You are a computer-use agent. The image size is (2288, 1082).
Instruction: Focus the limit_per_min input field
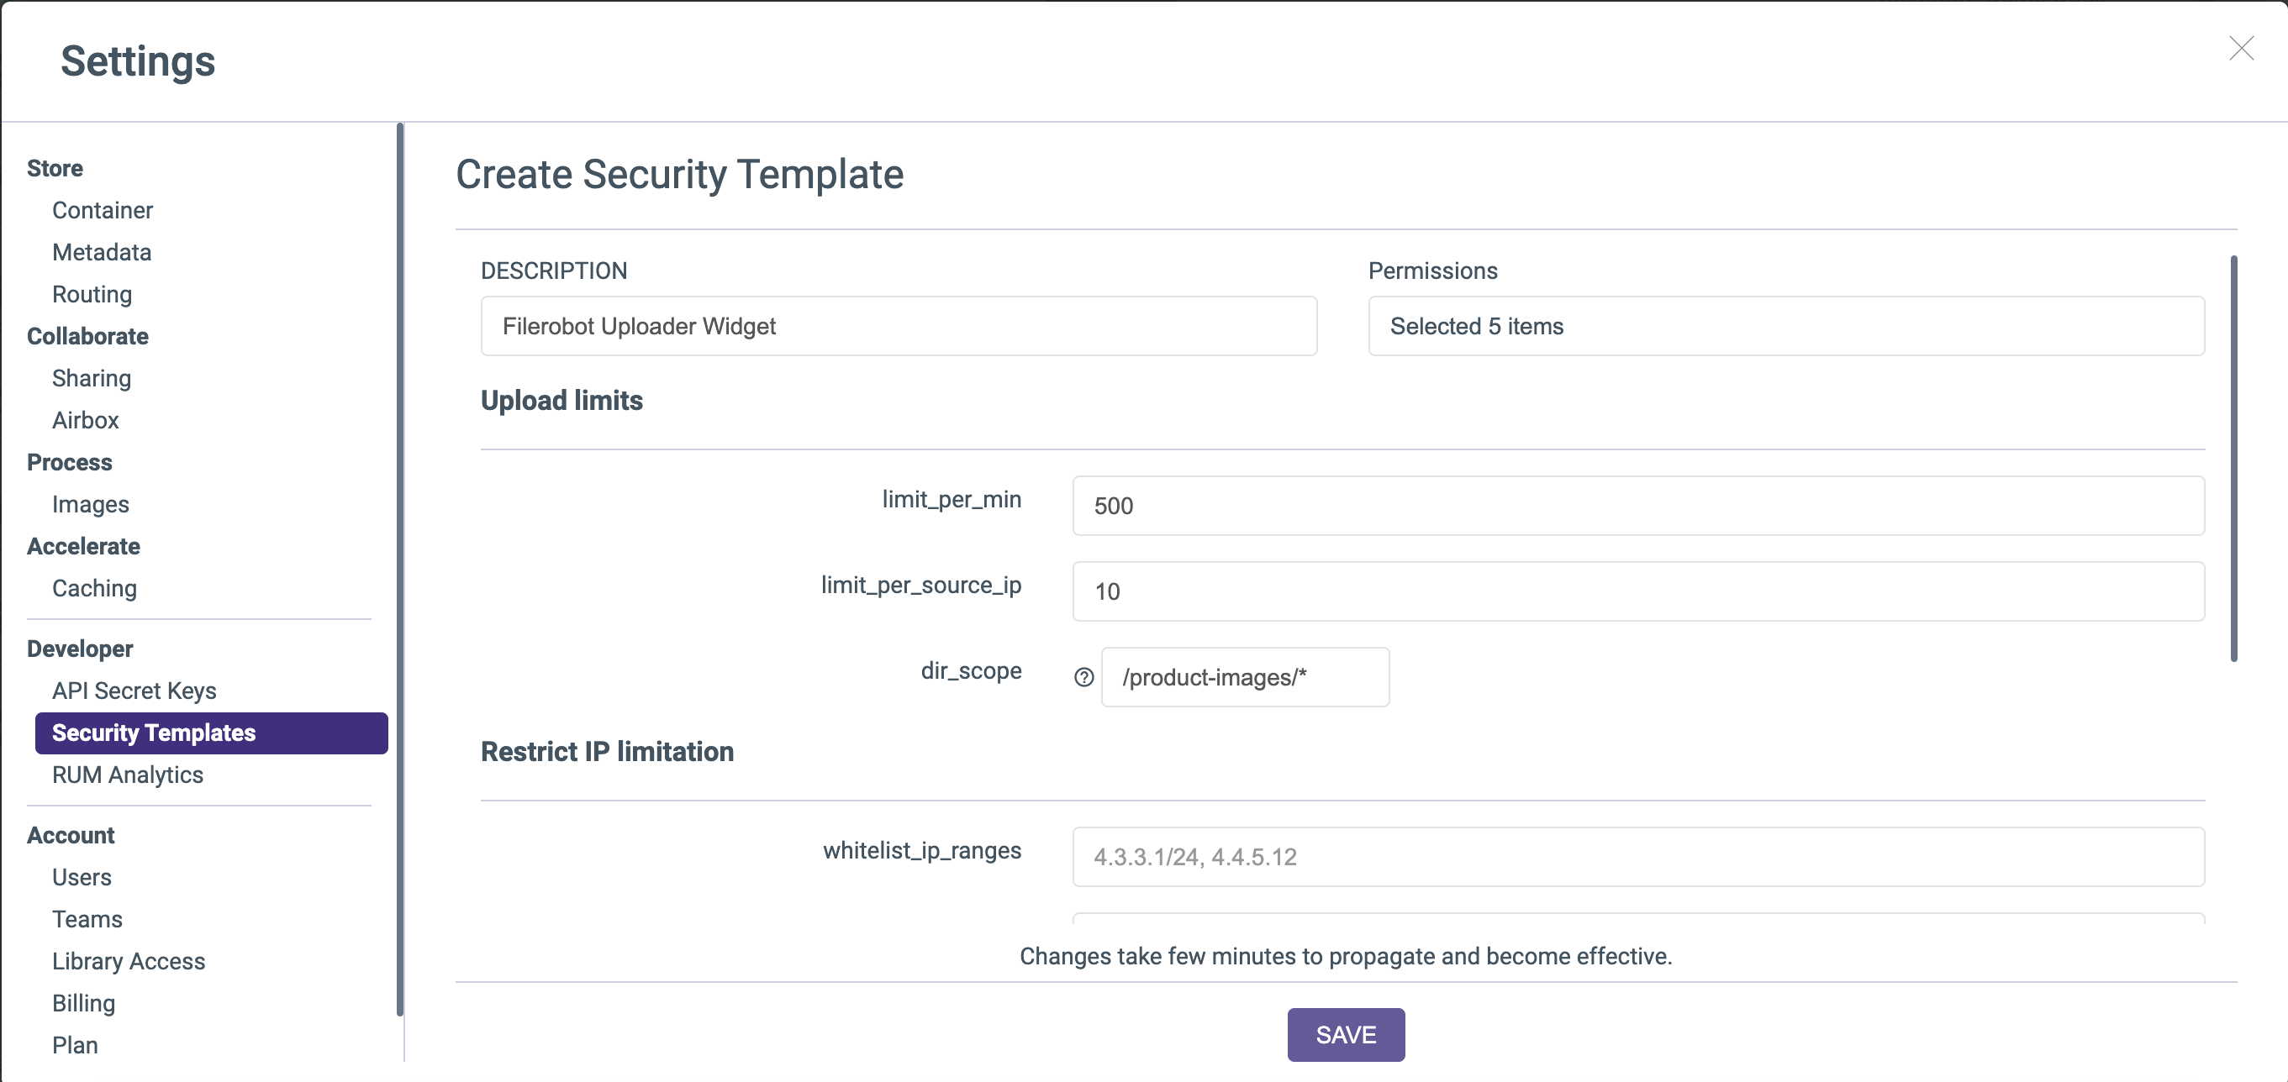[x=1637, y=506]
